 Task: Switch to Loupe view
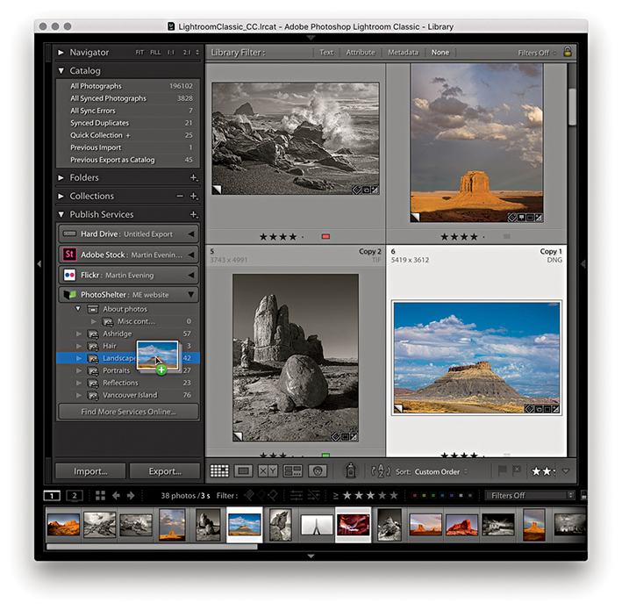pos(244,471)
